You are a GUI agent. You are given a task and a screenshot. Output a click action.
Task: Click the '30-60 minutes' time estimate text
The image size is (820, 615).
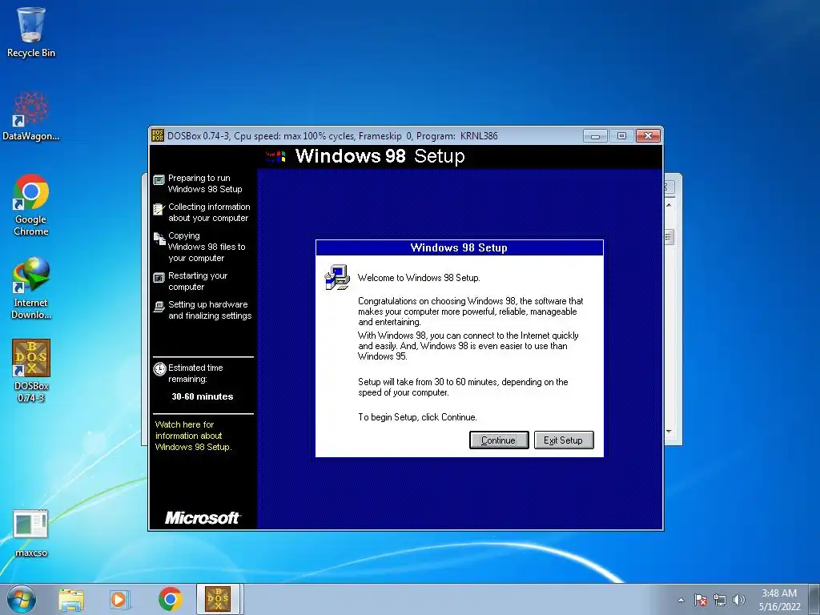click(x=203, y=396)
